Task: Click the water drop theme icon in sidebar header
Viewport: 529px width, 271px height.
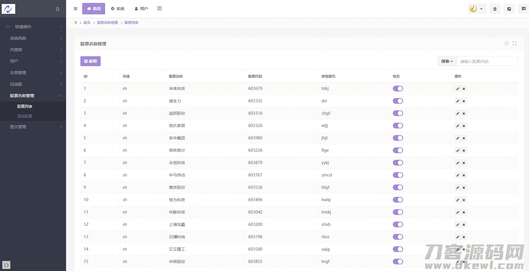Action: click(57, 9)
